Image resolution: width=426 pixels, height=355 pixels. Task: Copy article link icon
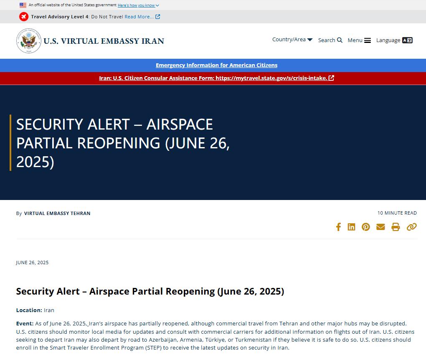[412, 227]
